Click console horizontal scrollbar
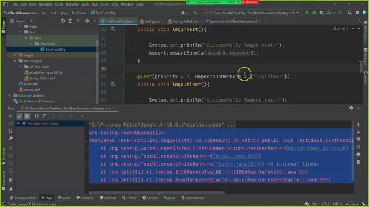Screen dimensions: 369x207 click(x=157, y=193)
